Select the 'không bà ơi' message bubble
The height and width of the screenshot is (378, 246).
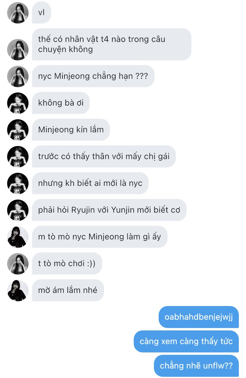pos(61,103)
